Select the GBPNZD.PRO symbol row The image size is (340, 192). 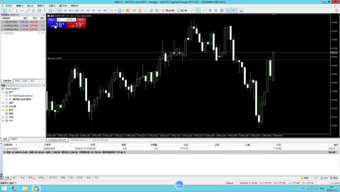[23, 29]
